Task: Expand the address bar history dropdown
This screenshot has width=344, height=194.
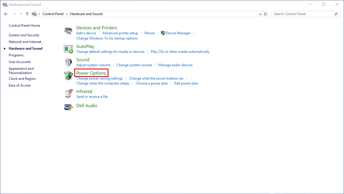Action: click(x=260, y=14)
